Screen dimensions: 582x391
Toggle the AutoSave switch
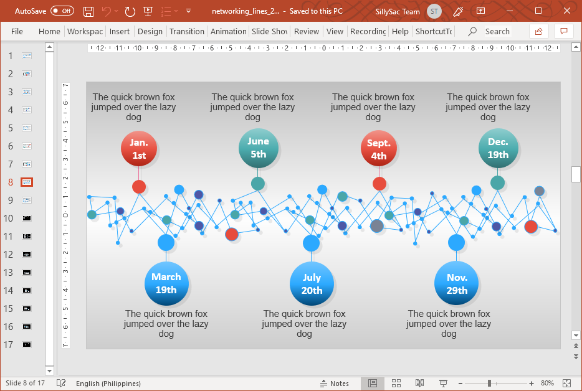pyautogui.click(x=62, y=11)
